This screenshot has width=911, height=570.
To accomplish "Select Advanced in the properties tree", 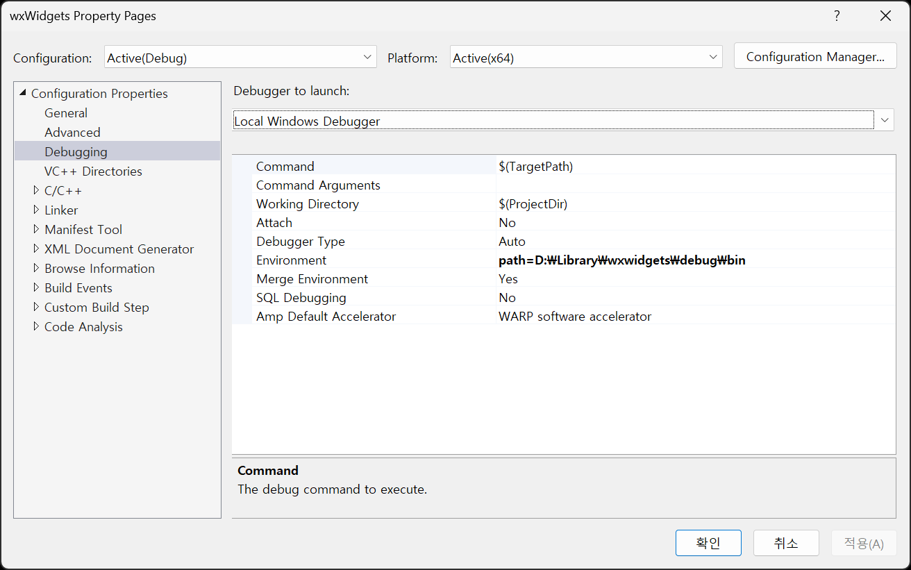I will pyautogui.click(x=72, y=132).
